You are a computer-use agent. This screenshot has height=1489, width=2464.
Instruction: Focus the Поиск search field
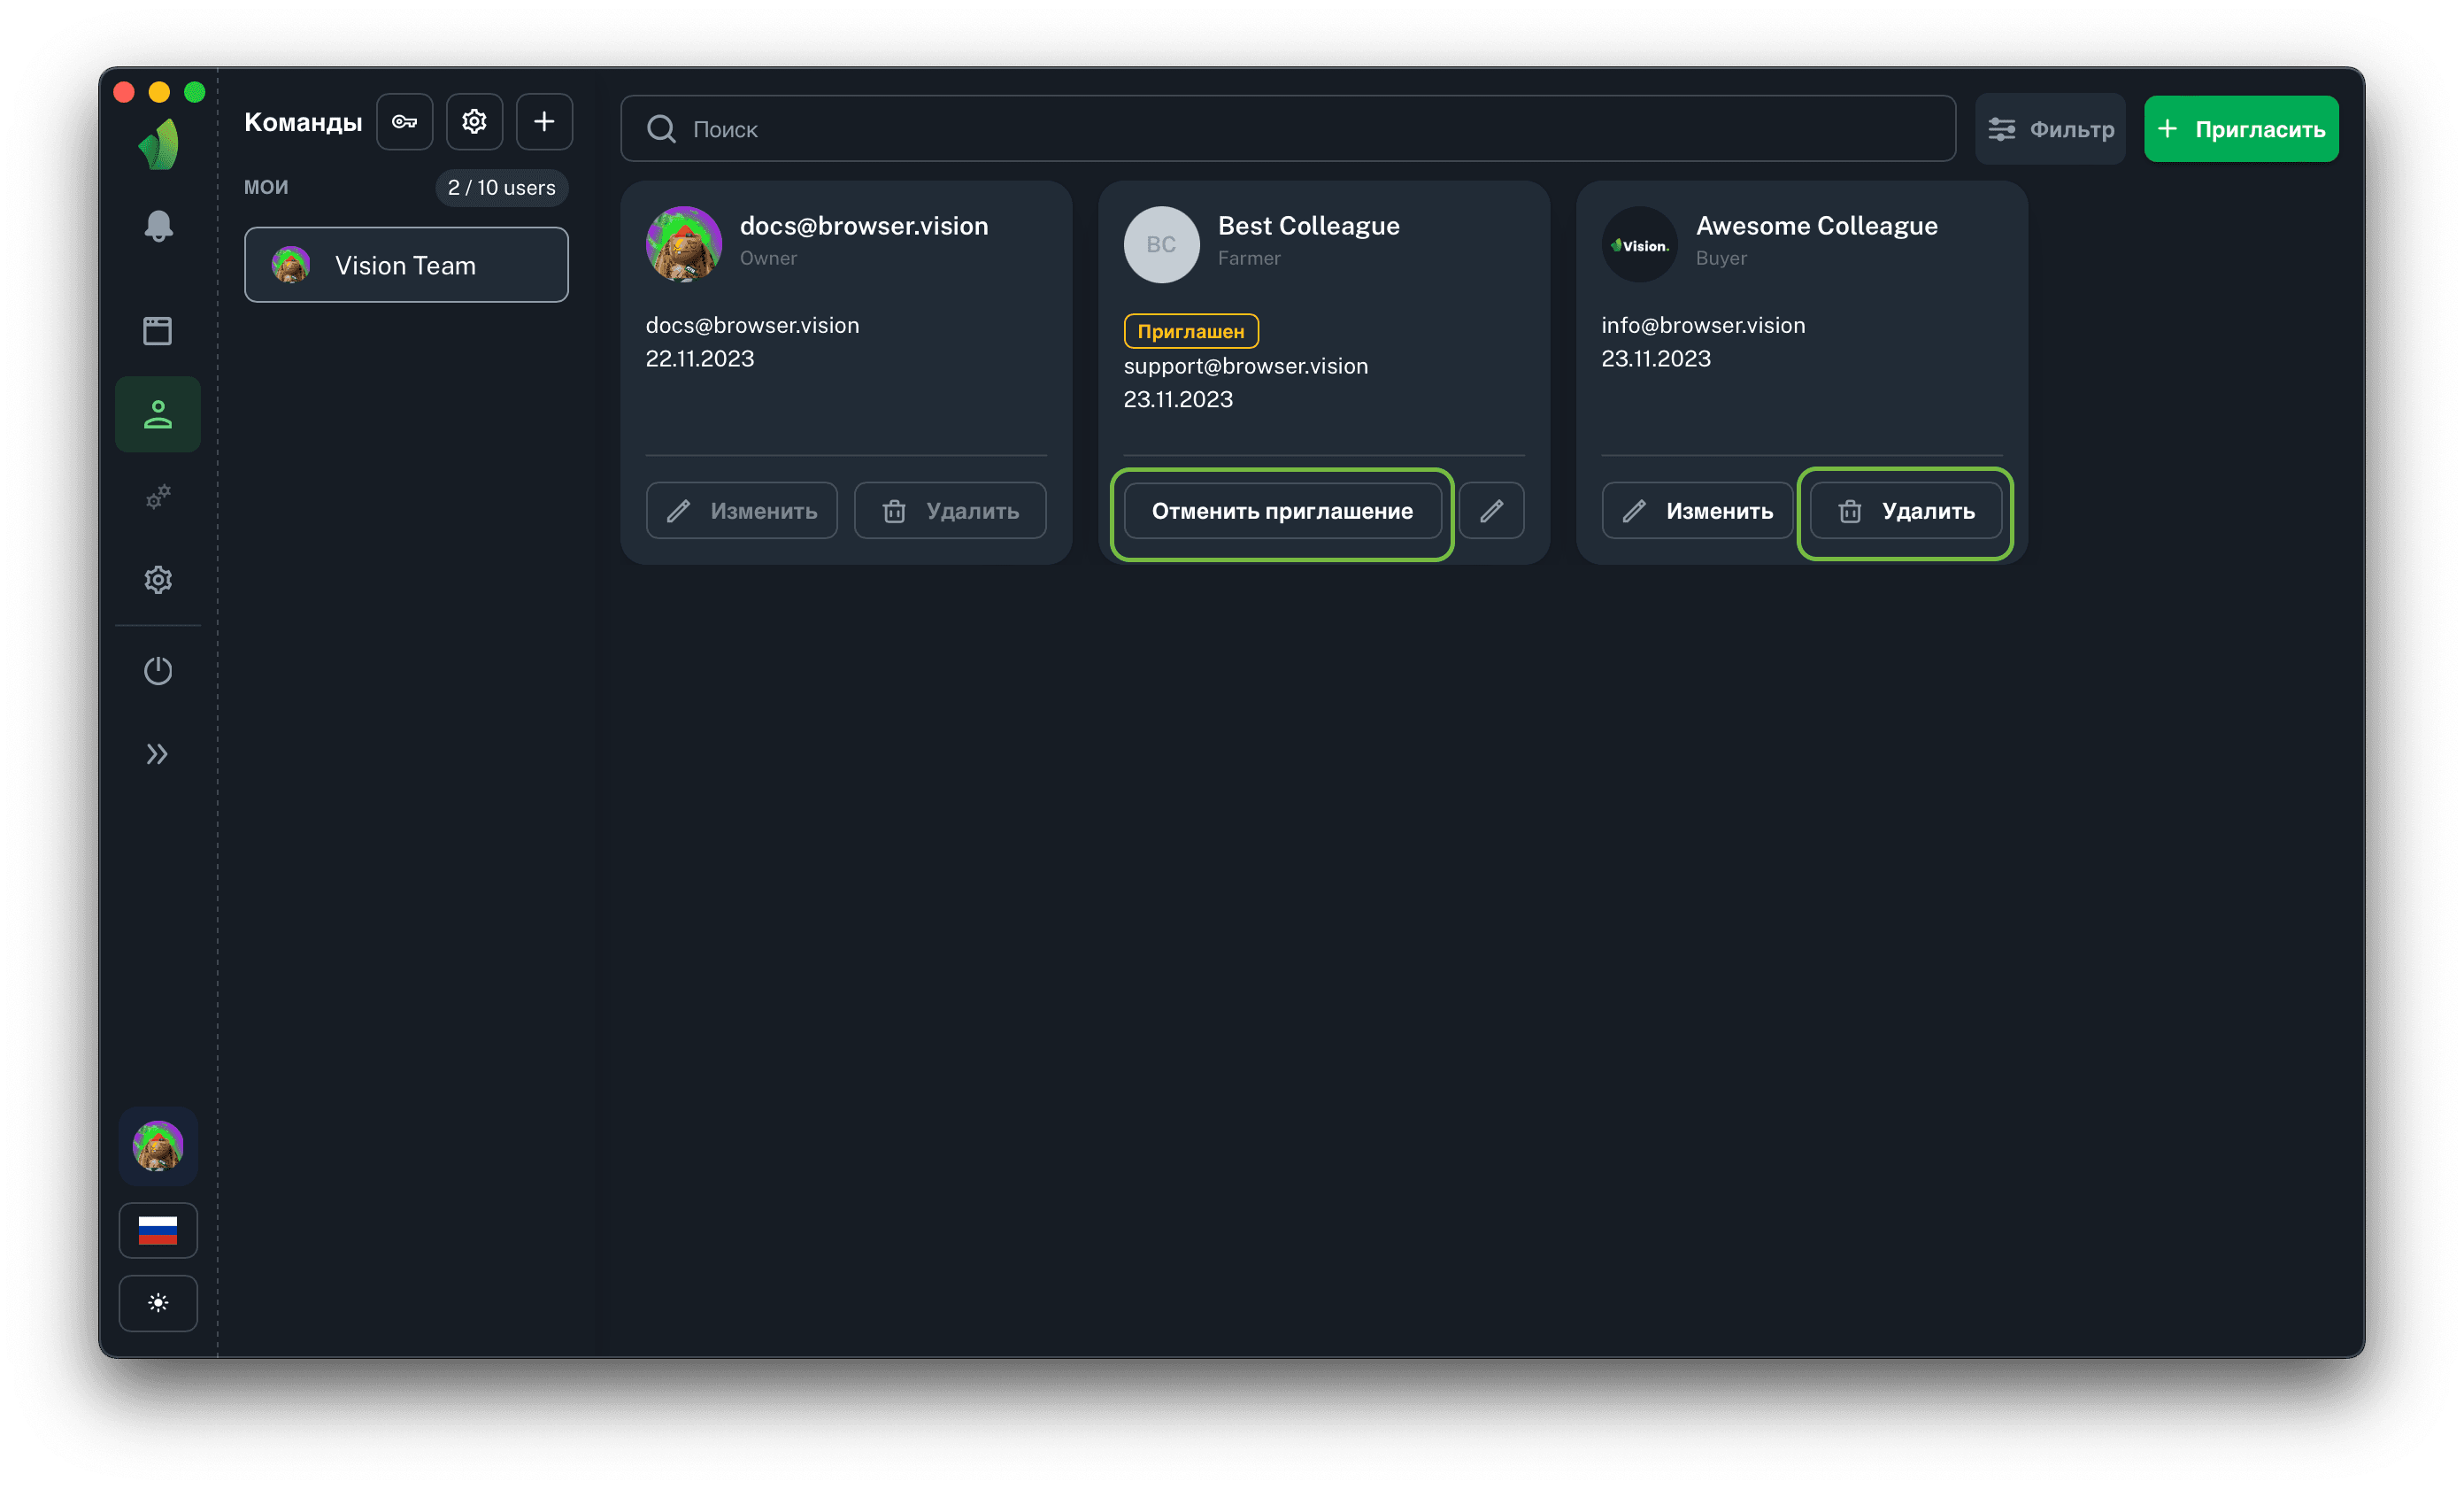(x=1288, y=129)
